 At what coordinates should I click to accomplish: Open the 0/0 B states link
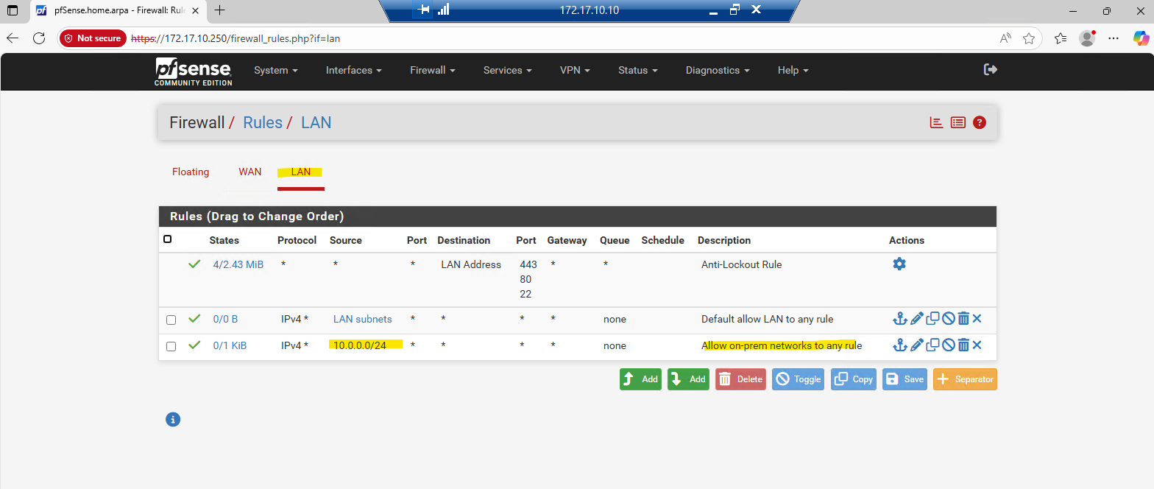[x=225, y=319]
